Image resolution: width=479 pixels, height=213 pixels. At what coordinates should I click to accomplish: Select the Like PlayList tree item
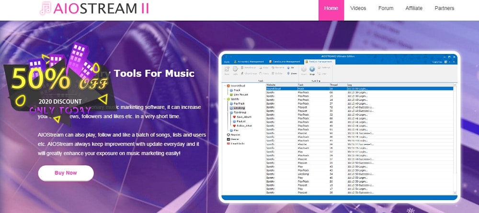click(x=239, y=95)
